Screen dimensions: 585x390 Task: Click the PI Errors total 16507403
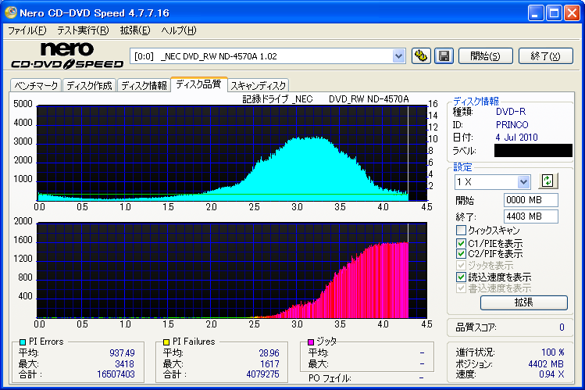tap(116, 374)
